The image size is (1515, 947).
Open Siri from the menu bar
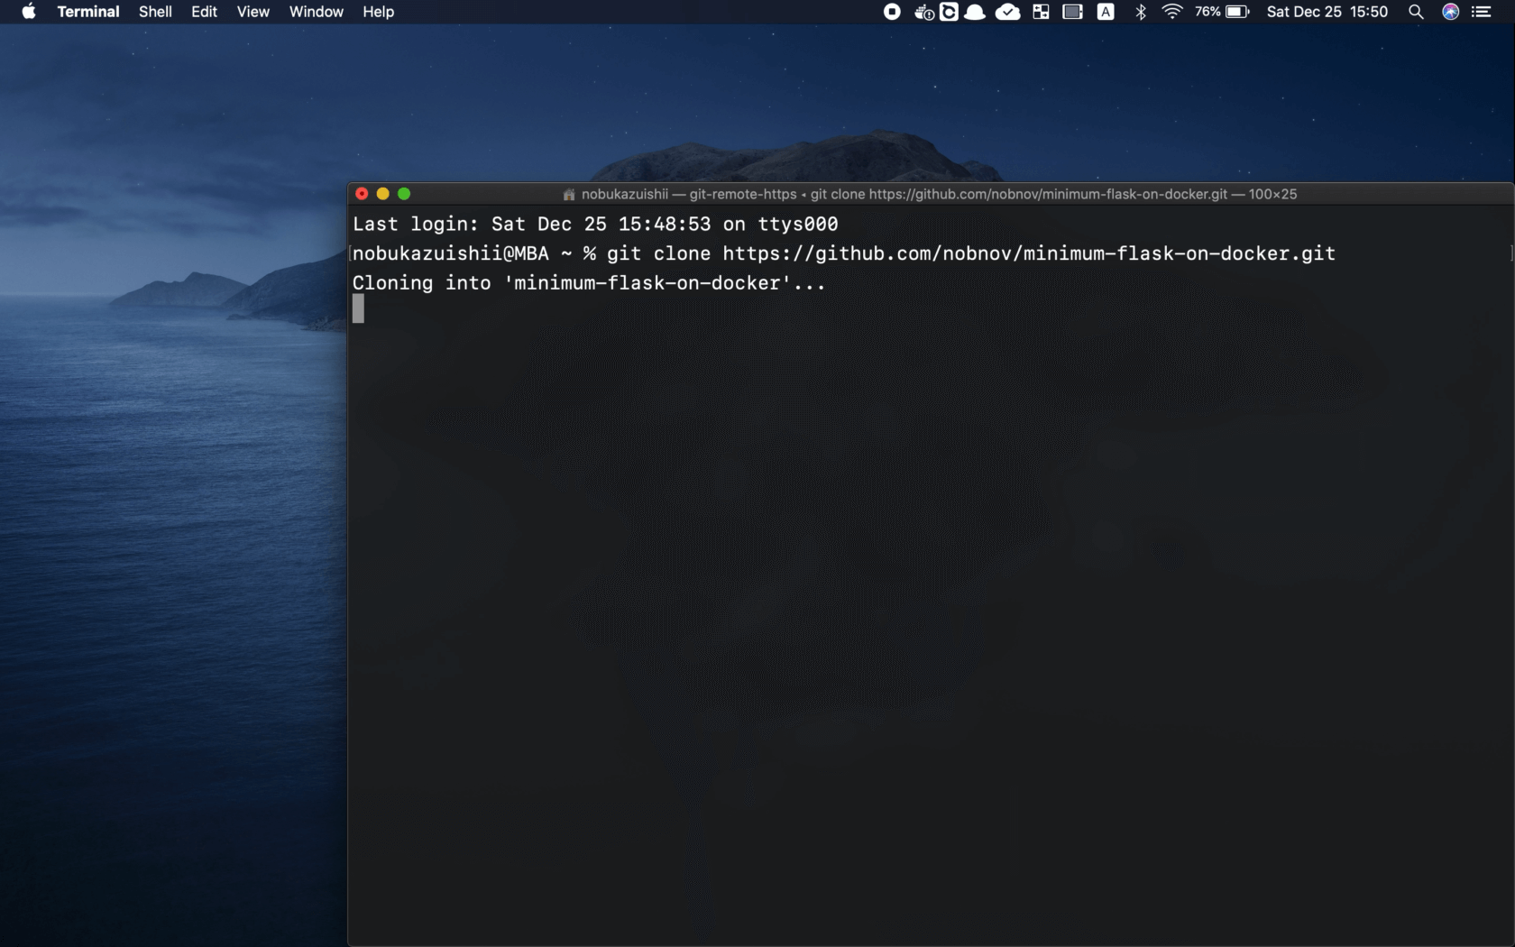pyautogui.click(x=1448, y=12)
